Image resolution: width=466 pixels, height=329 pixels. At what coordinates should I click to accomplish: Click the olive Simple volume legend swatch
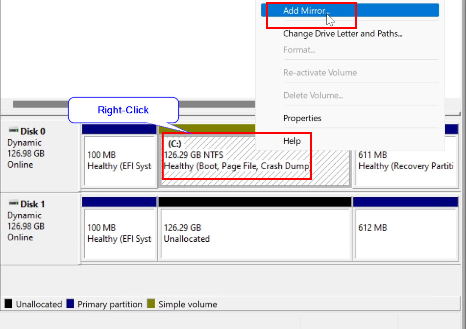[151, 304]
